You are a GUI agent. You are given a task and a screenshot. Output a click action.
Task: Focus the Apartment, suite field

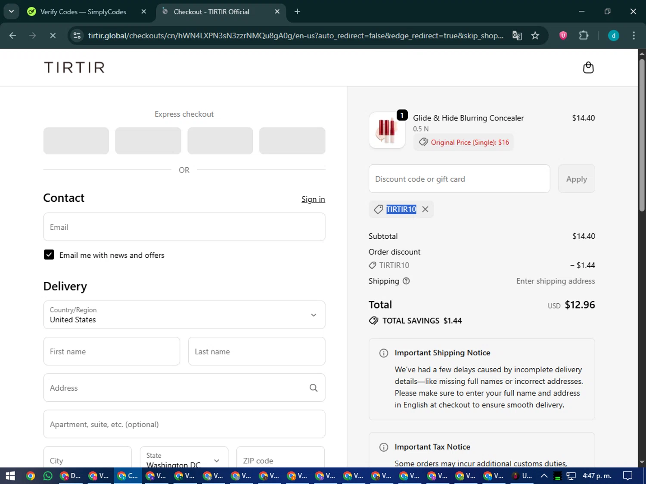tap(184, 424)
